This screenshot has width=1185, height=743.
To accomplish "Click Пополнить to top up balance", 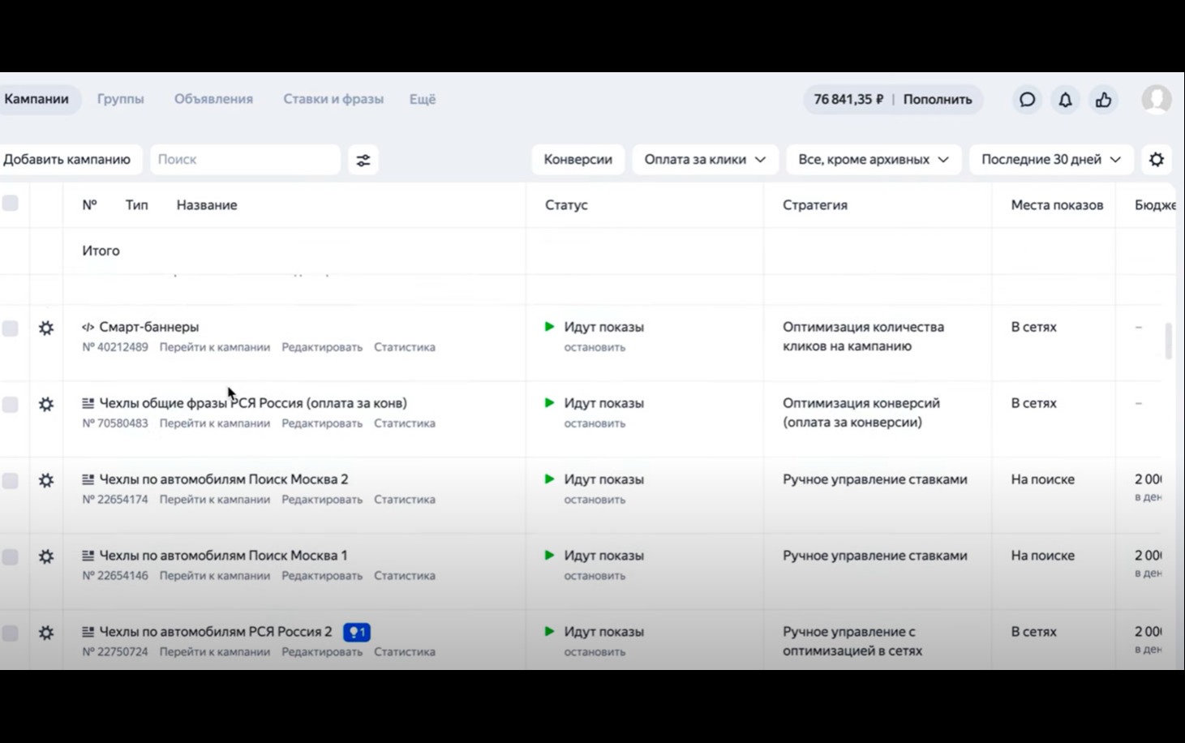I will 937,100.
